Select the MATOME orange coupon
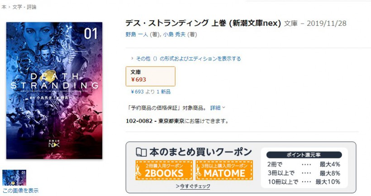Image resolution: width=371 pixels, height=196 pixels. click(x=224, y=170)
